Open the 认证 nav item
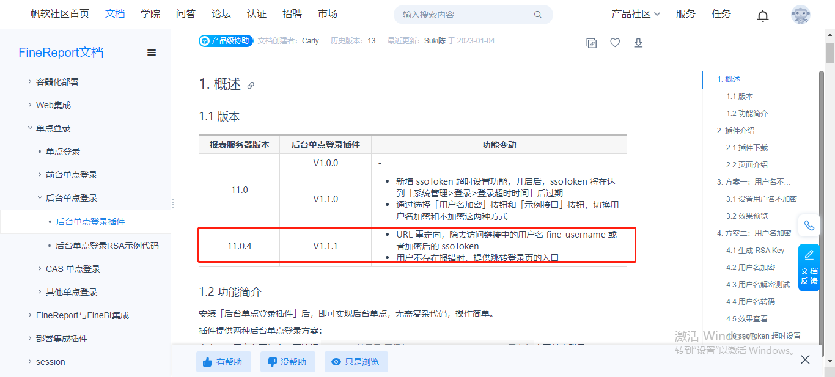Screen dimensions: 835x377 coord(257,14)
